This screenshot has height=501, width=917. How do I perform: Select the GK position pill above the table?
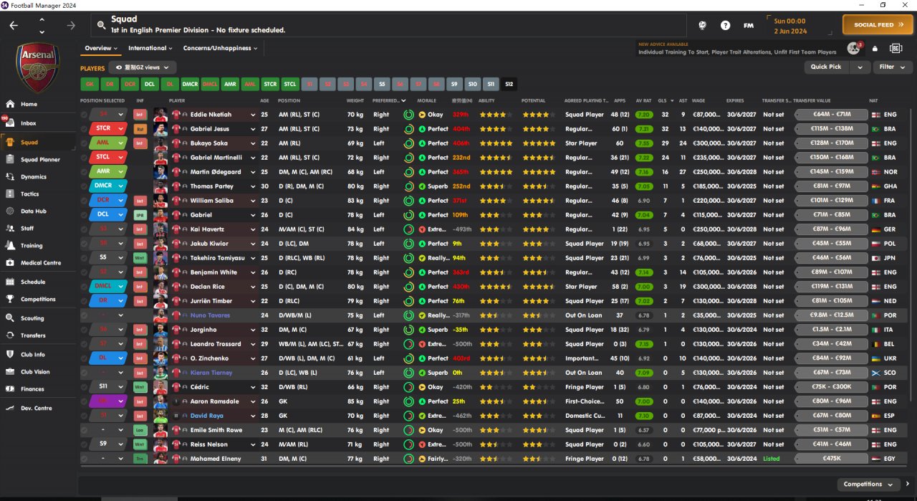click(x=90, y=84)
